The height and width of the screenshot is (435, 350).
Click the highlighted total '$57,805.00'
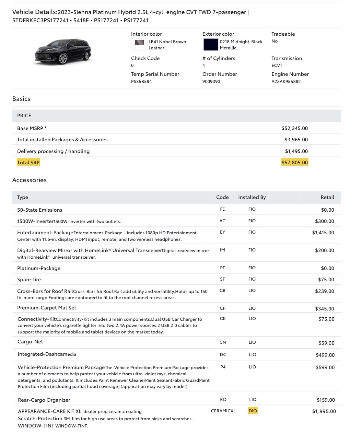(x=295, y=163)
